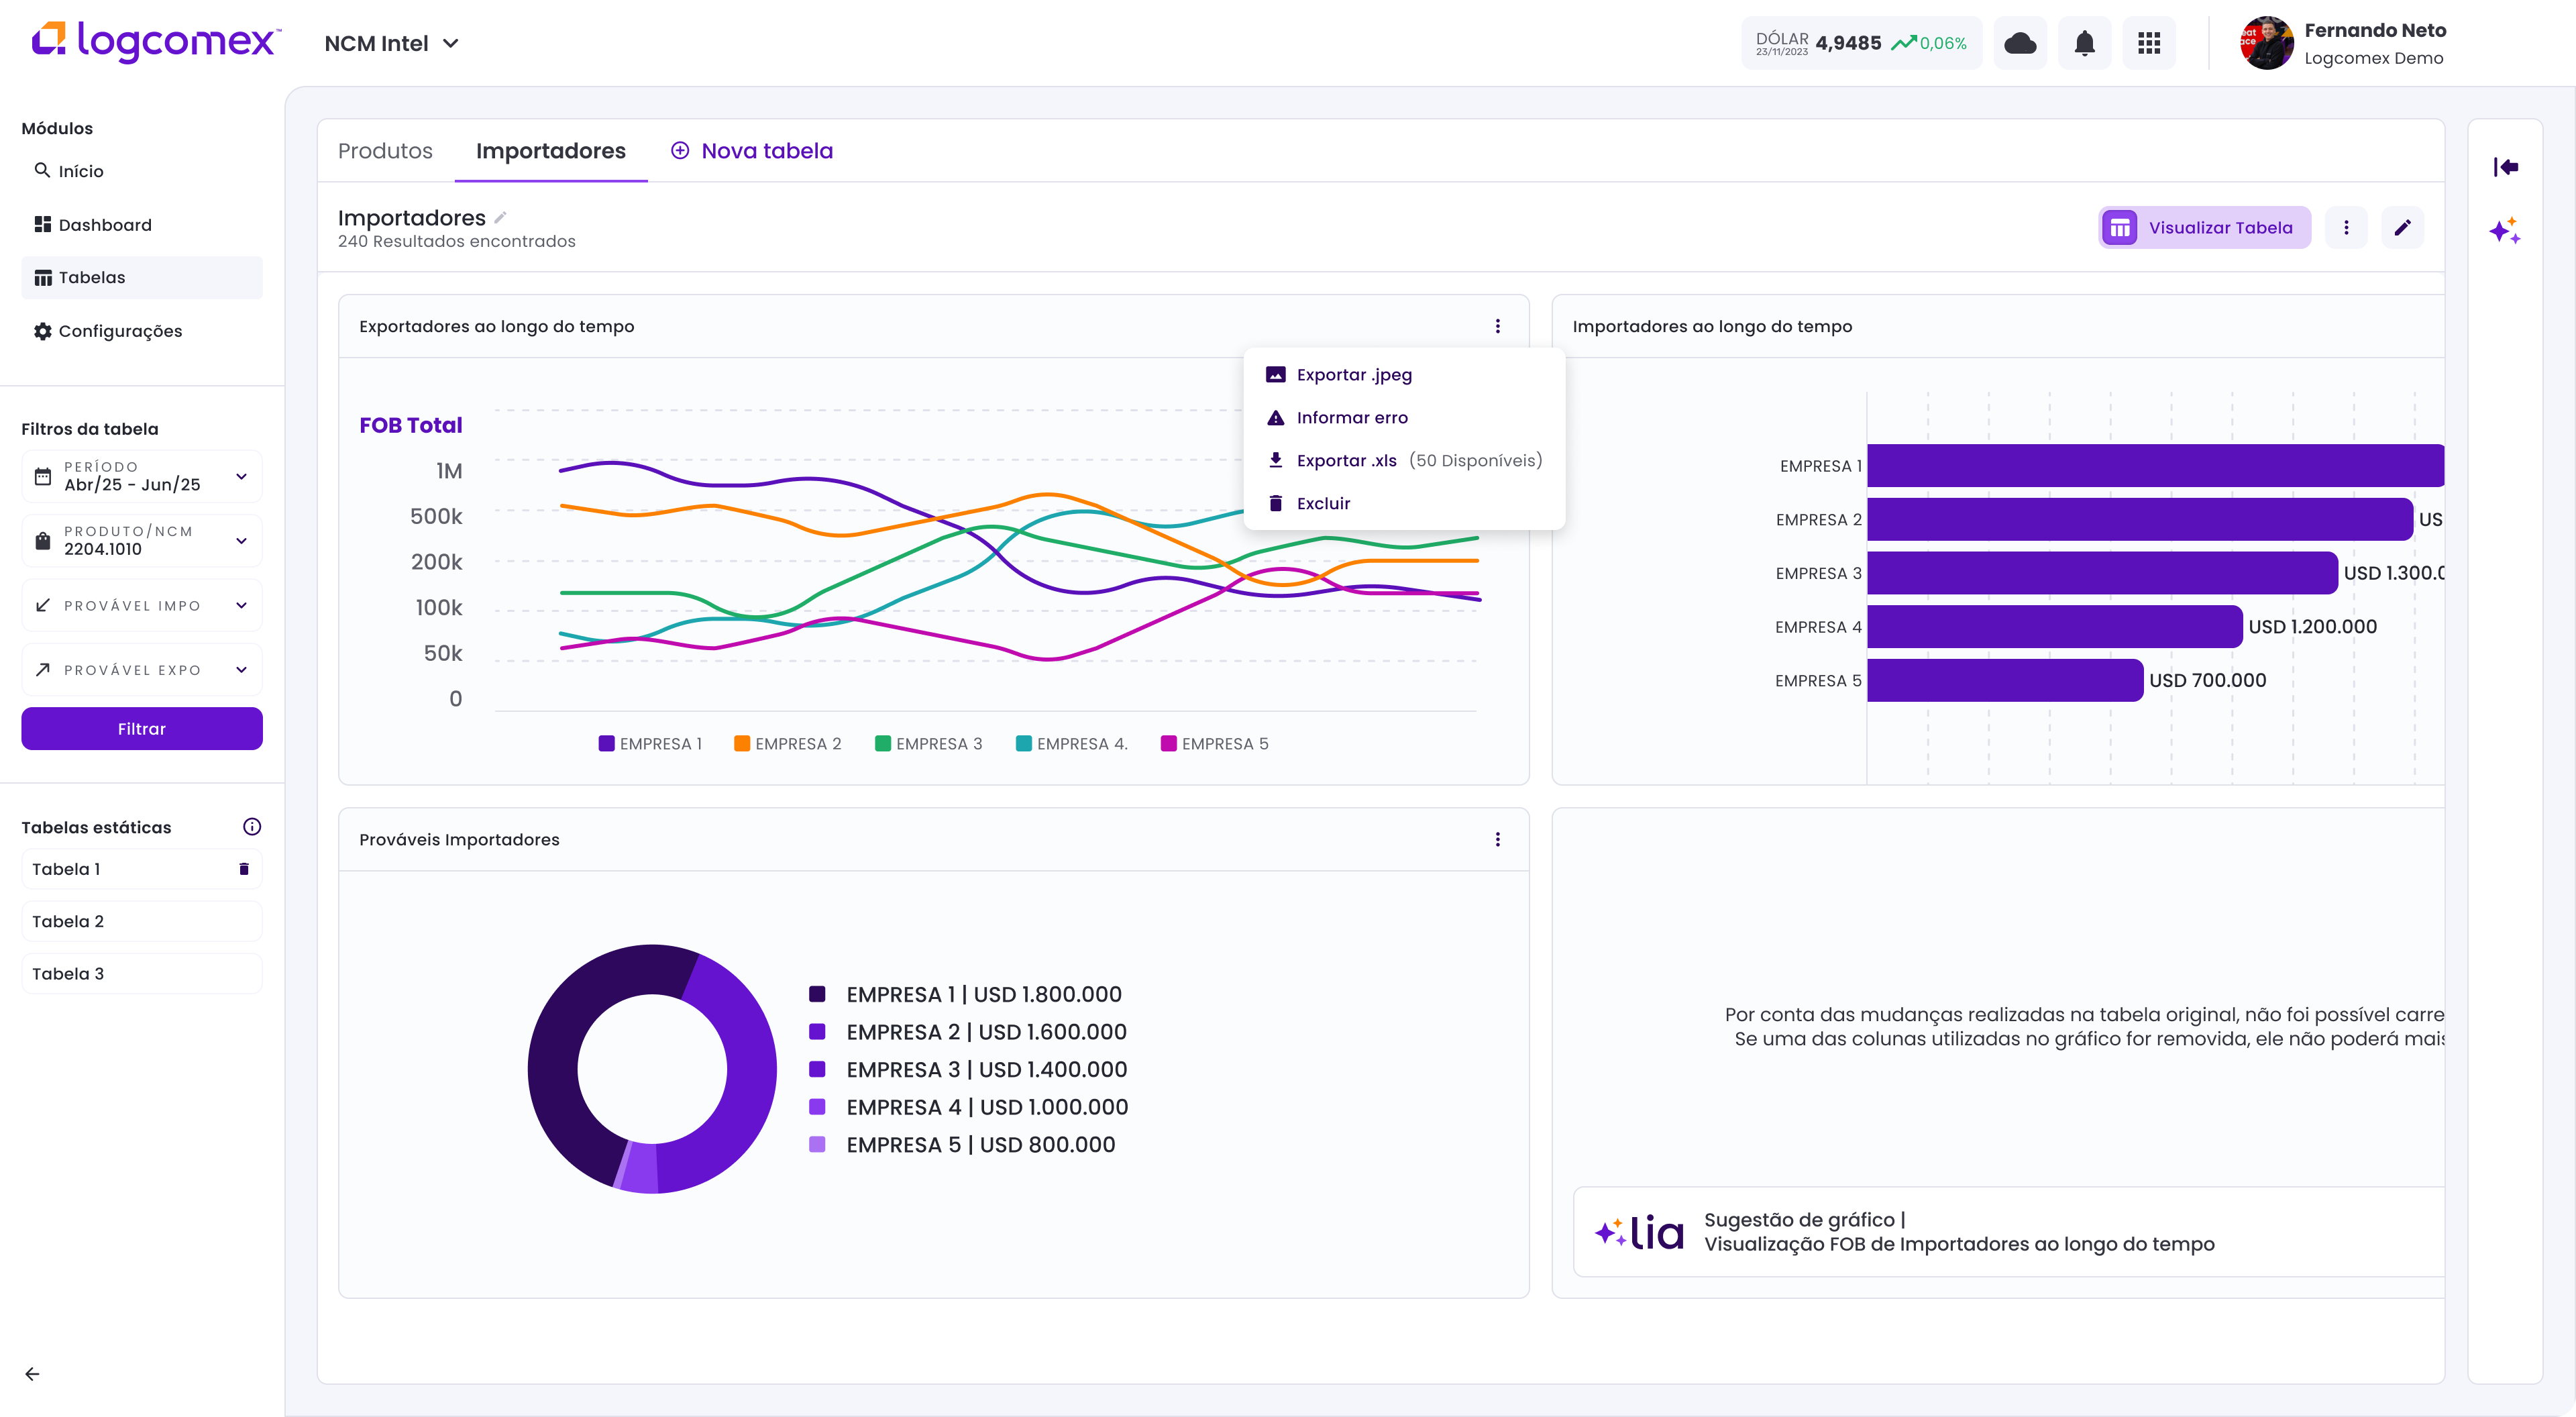Collapse the right panel arrow icon
Screen dimensions: 2576x1417
click(x=2505, y=167)
